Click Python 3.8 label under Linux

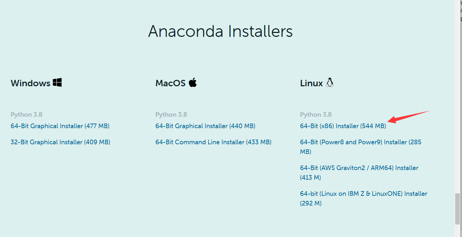316,114
